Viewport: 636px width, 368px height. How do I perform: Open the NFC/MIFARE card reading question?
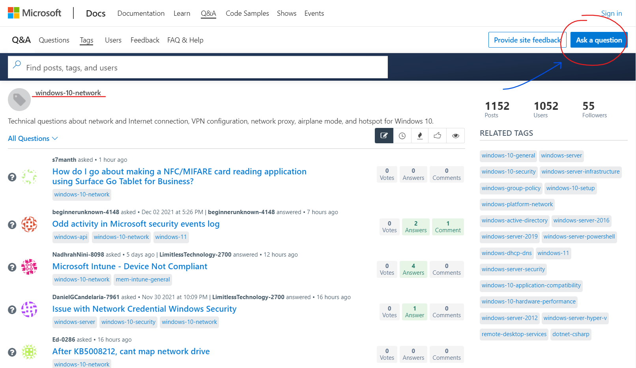click(180, 176)
